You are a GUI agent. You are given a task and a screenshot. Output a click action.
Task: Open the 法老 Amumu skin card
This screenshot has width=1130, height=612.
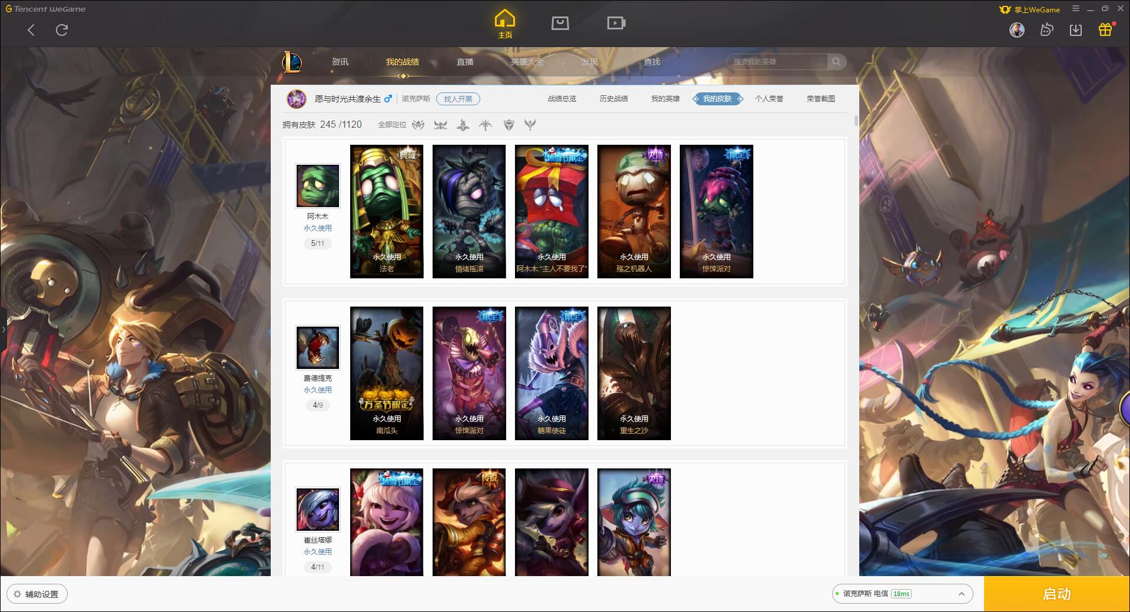coord(387,211)
